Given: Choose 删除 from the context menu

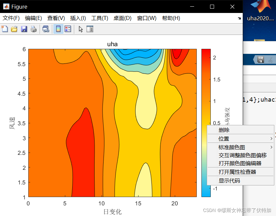Looking at the screenshot, I should tap(224, 130).
